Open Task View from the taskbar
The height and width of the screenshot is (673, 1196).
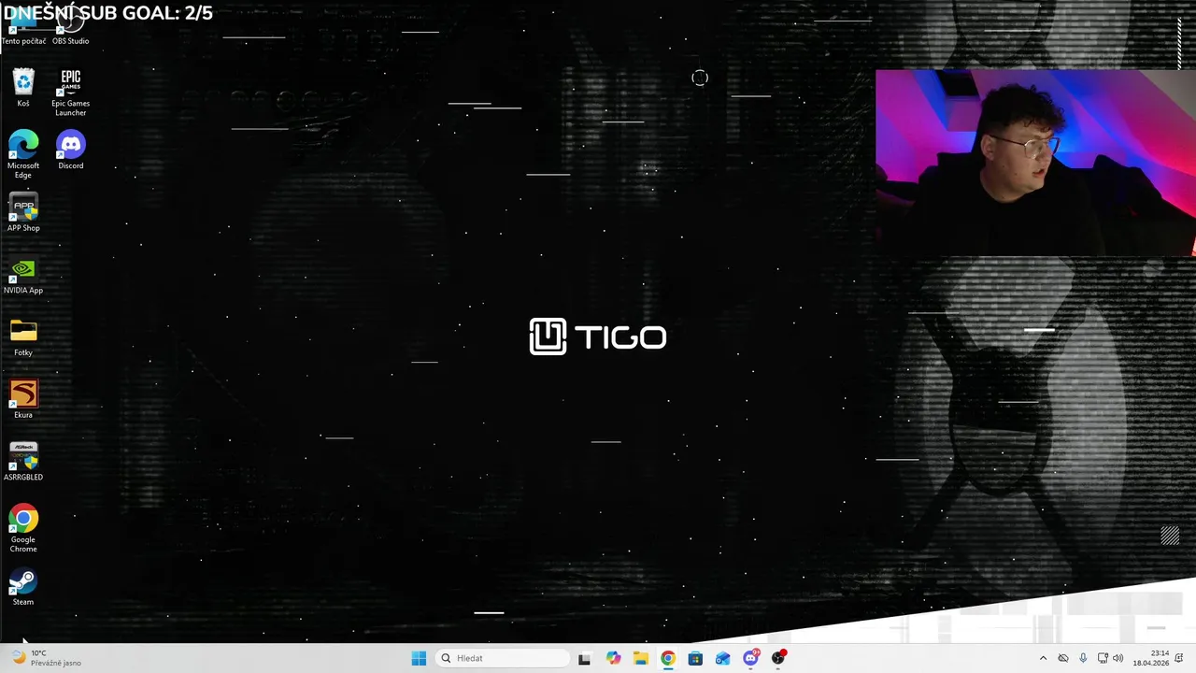click(584, 658)
